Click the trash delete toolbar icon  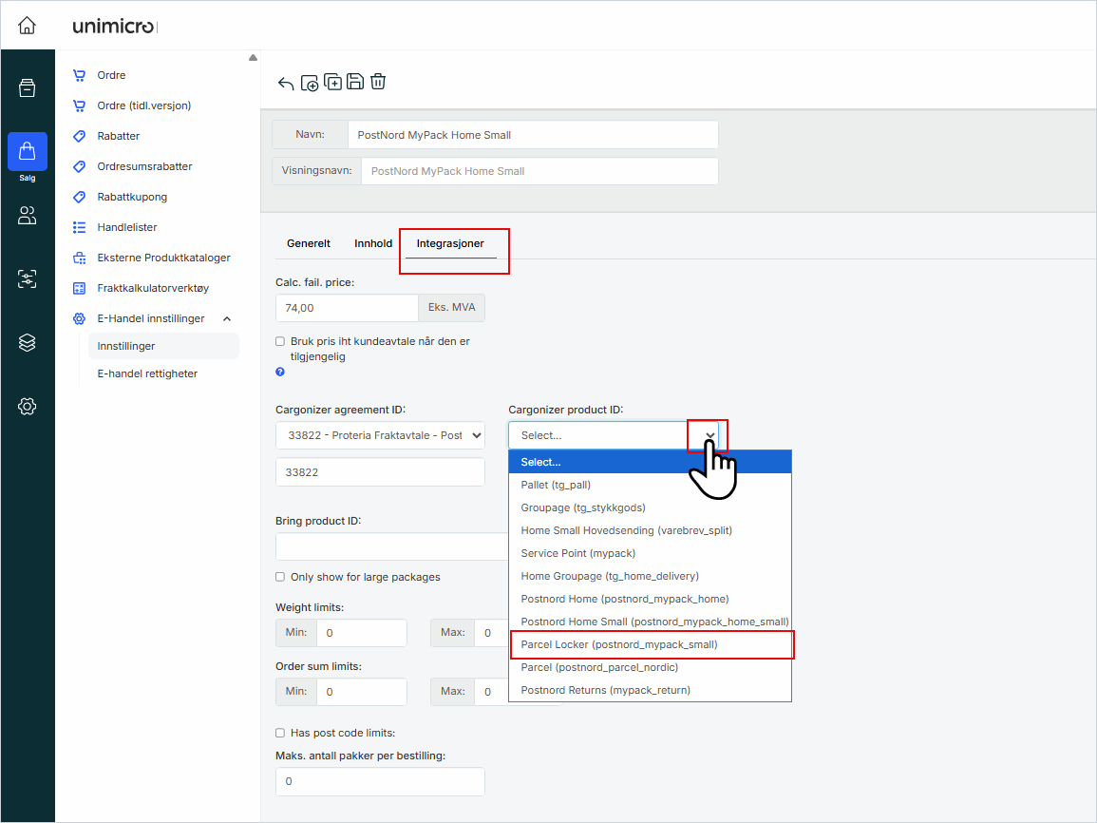click(378, 82)
